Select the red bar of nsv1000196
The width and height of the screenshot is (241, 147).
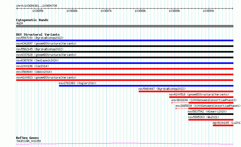pos(125,69)
